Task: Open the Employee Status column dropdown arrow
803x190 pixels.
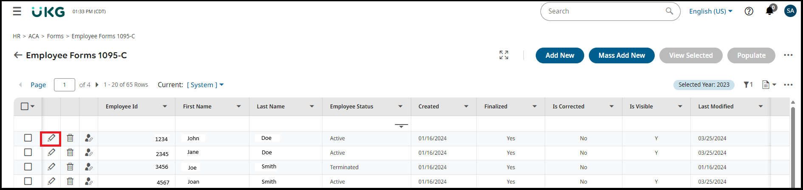Action: pyautogui.click(x=400, y=106)
